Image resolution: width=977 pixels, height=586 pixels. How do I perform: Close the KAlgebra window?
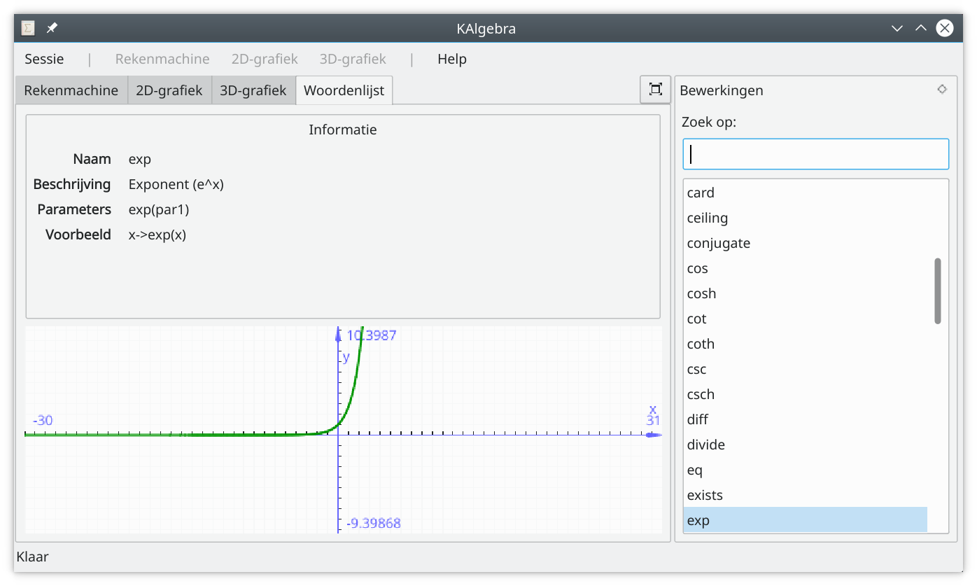[x=945, y=29]
